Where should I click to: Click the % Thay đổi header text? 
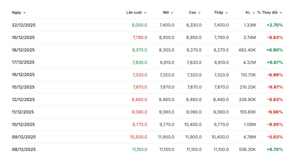267,13
